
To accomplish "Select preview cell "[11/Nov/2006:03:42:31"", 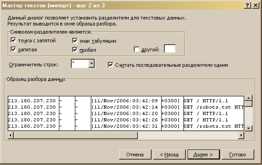I will pos(125,126).
